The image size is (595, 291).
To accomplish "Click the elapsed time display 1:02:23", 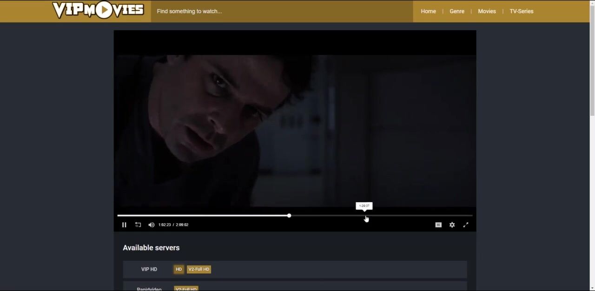I will coord(165,225).
